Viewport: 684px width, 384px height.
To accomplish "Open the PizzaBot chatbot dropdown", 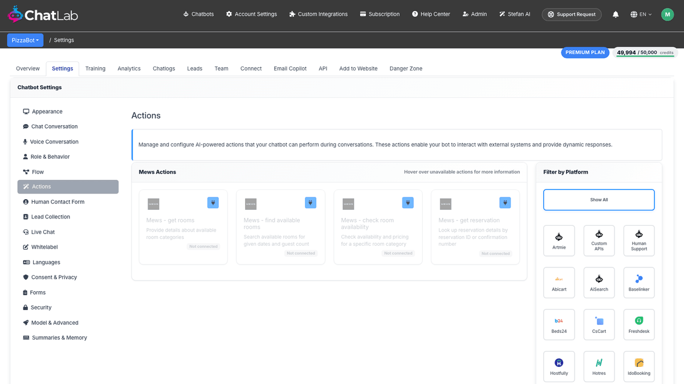I will point(25,40).
